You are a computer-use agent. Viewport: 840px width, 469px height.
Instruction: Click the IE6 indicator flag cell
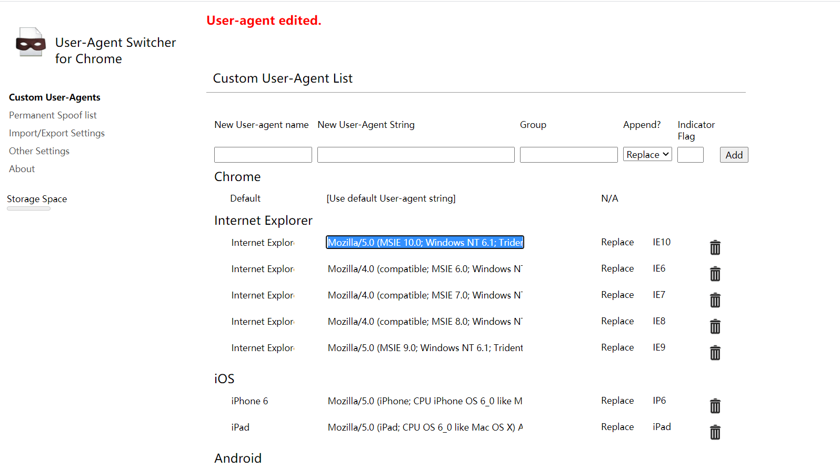pyautogui.click(x=659, y=268)
